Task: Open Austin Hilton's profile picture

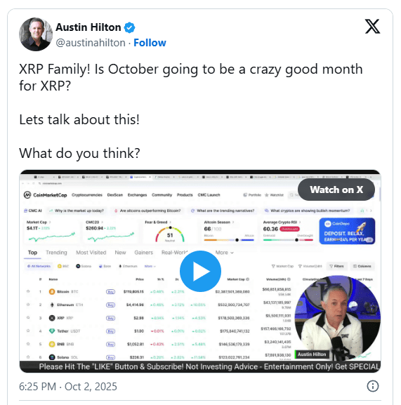Action: (36, 34)
